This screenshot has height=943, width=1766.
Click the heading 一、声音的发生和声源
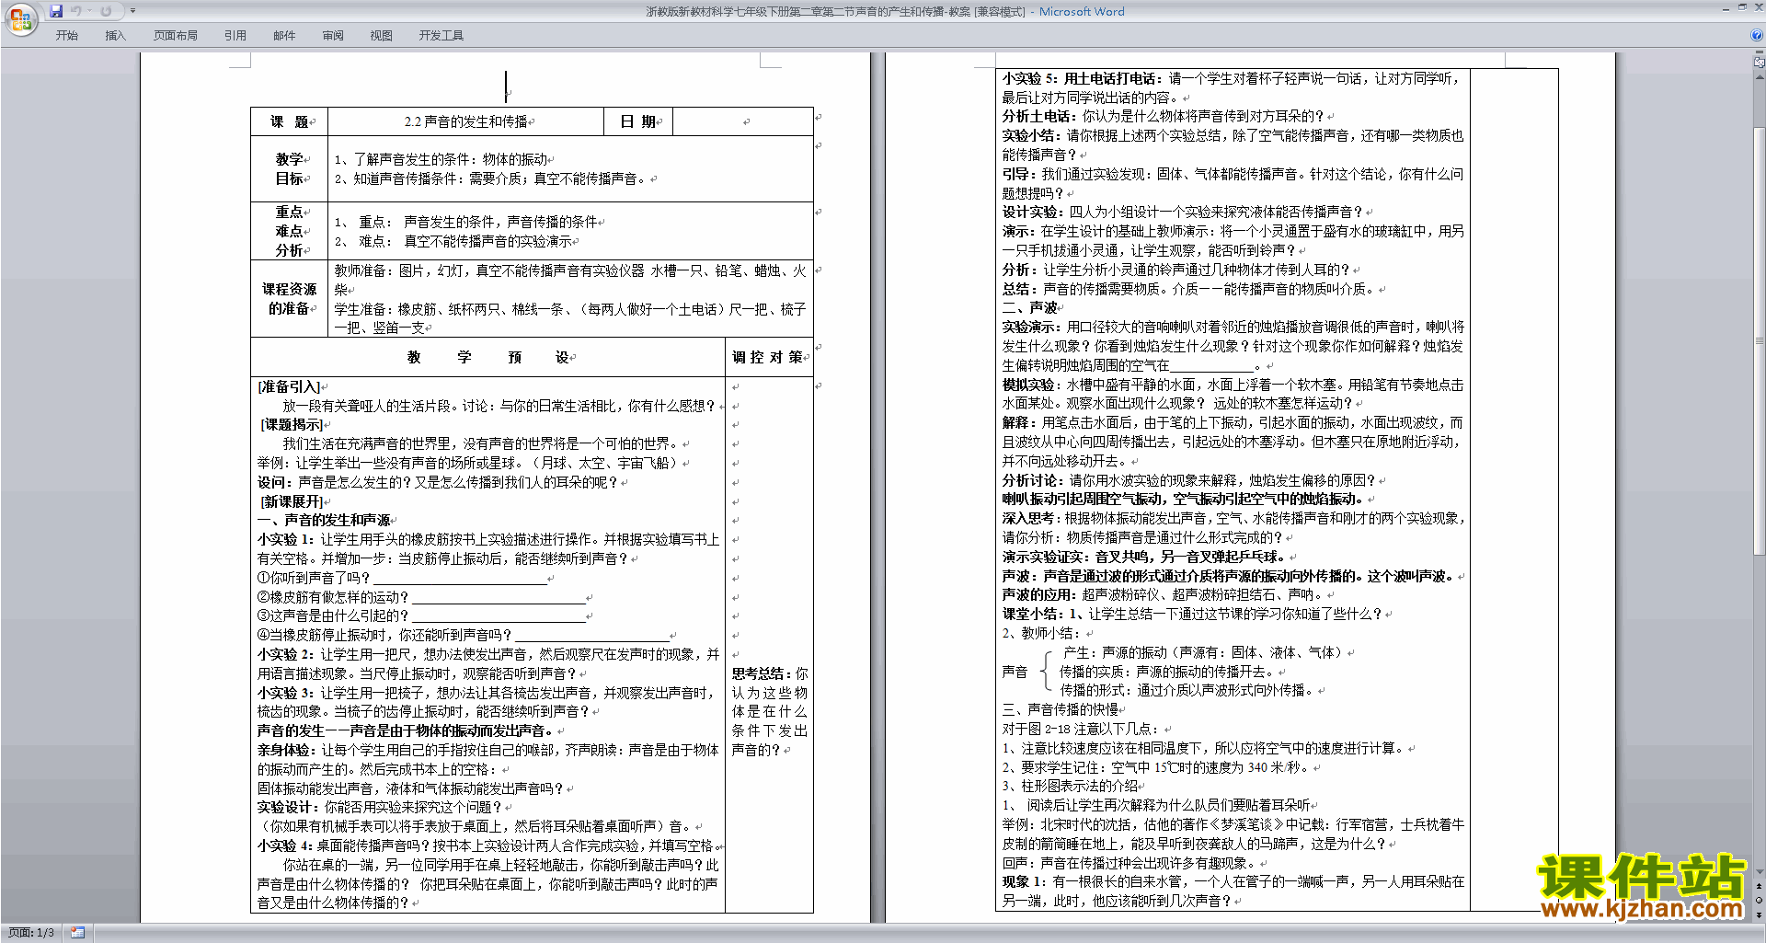pyautogui.click(x=324, y=520)
